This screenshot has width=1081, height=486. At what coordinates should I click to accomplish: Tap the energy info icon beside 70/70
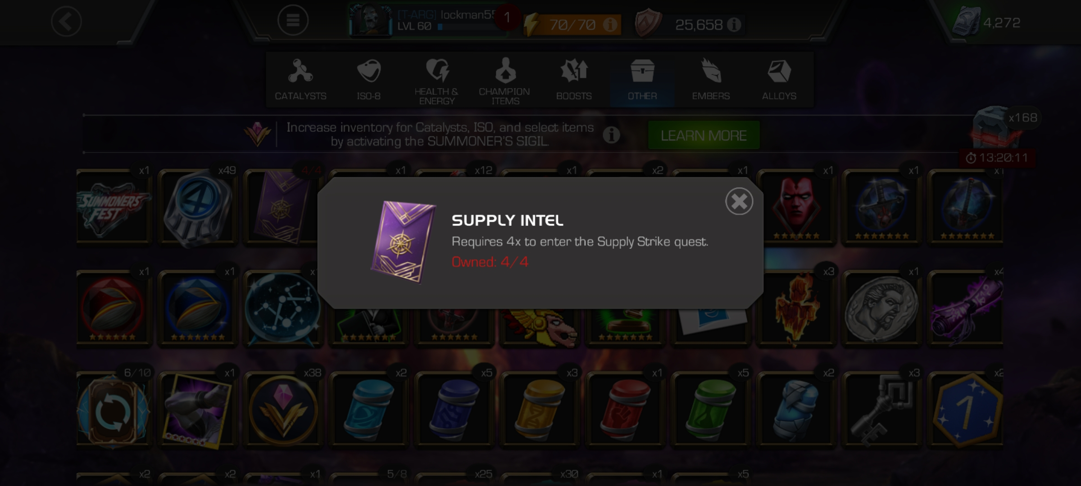tap(610, 25)
